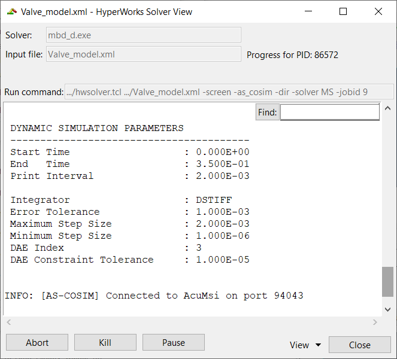Close the window using the title bar X
397x359 pixels.
[378, 11]
